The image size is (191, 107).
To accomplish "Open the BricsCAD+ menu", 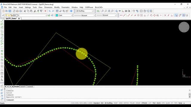I will tap(99, 7).
